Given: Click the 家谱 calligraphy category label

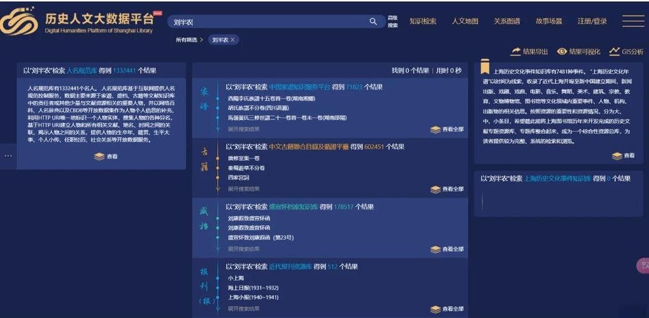Looking at the screenshot, I should (x=205, y=99).
